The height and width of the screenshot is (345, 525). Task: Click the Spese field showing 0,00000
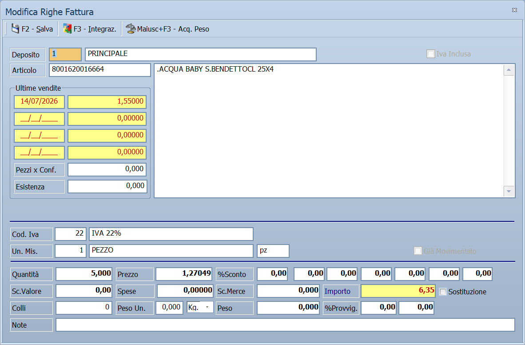185,291
